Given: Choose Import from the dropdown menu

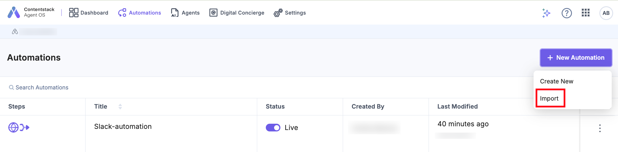Looking at the screenshot, I should coord(549,99).
